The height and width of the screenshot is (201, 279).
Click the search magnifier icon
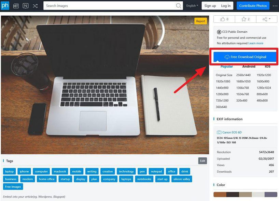179,6
